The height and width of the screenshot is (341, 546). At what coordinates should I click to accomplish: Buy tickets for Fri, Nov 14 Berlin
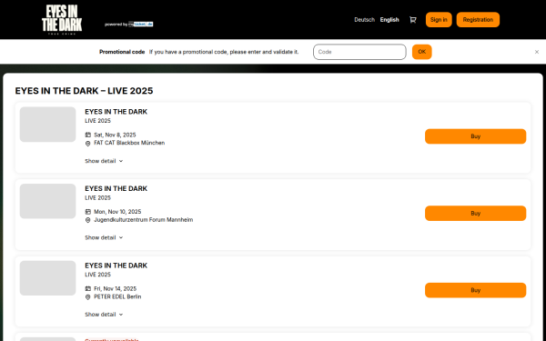pos(475,290)
